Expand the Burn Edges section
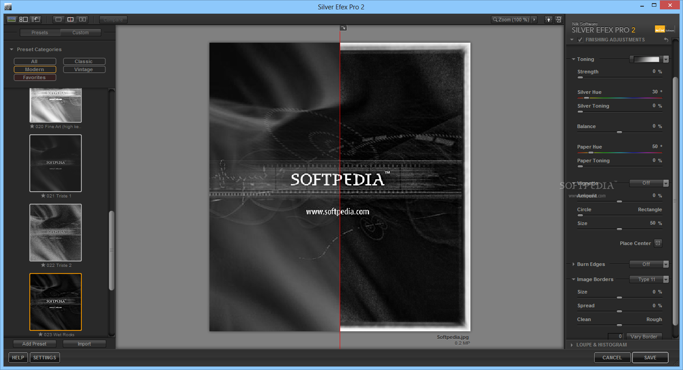 (x=574, y=264)
